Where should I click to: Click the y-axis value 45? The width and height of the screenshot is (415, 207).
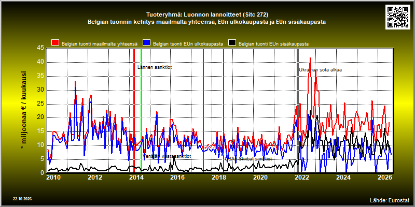click(40, 48)
